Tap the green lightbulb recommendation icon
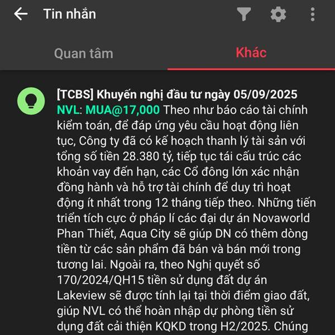Image resolution: width=335 pixels, height=335 pixels. pyautogui.click(x=31, y=101)
